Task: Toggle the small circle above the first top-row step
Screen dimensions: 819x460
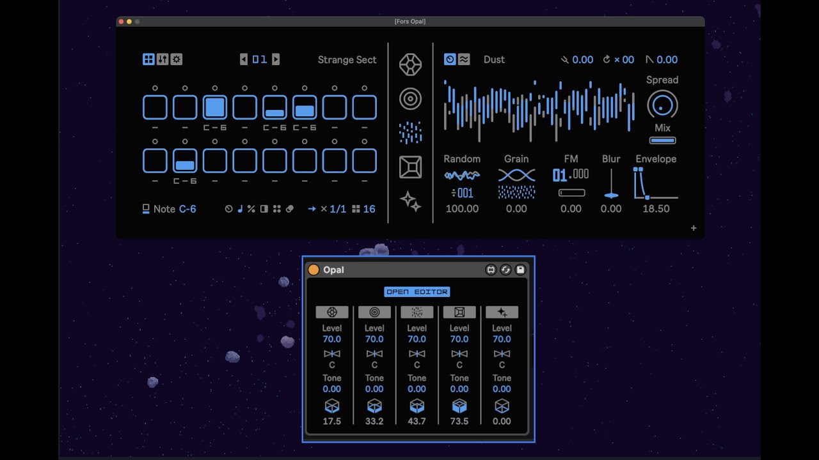Action: pos(155,88)
